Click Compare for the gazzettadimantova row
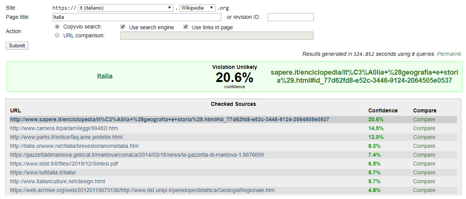The image size is (466, 199). [424, 155]
